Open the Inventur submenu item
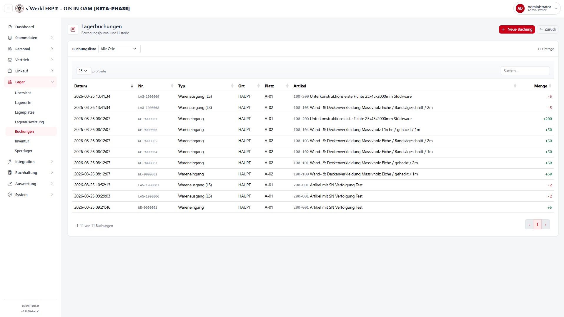 [x=22, y=141]
